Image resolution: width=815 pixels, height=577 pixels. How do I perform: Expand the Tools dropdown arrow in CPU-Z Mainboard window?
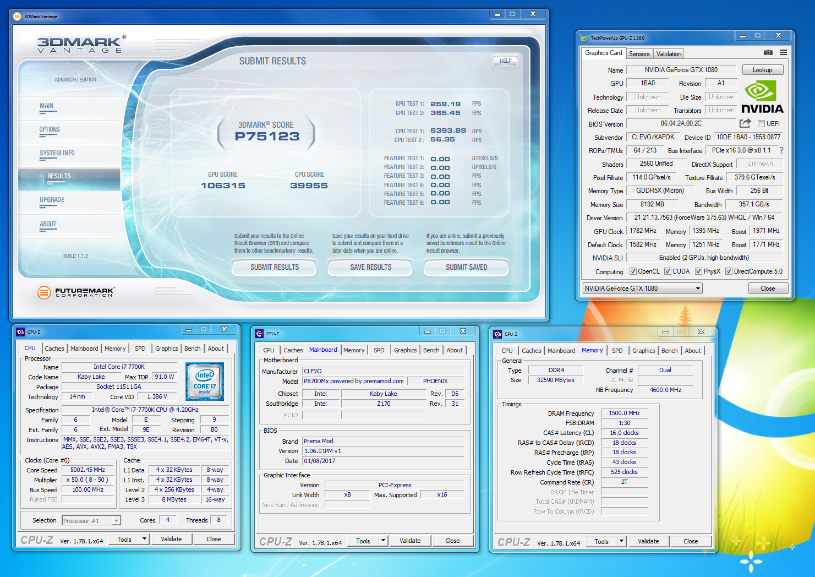(x=384, y=541)
